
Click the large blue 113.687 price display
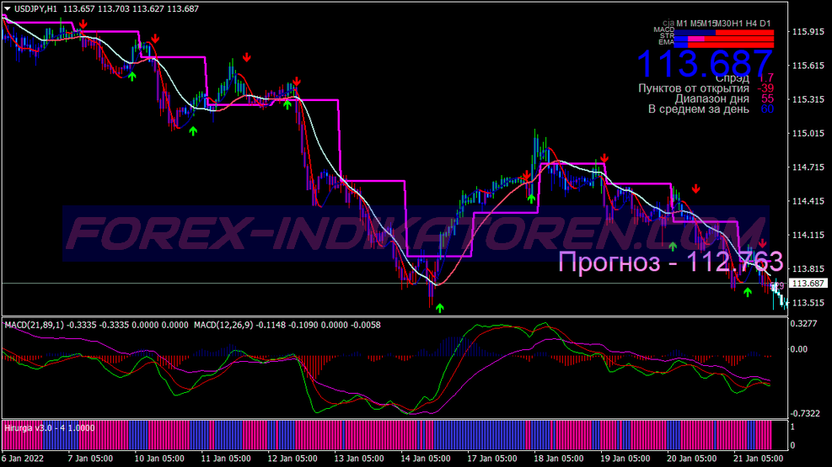(x=706, y=63)
